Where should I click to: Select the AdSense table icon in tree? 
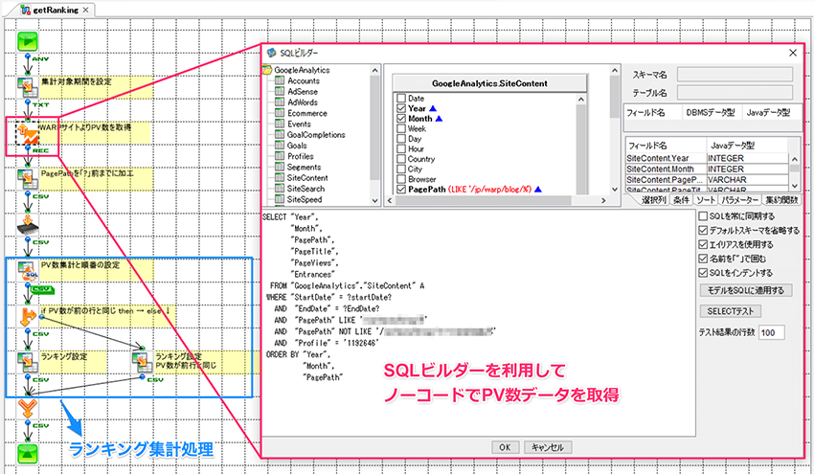click(x=280, y=91)
